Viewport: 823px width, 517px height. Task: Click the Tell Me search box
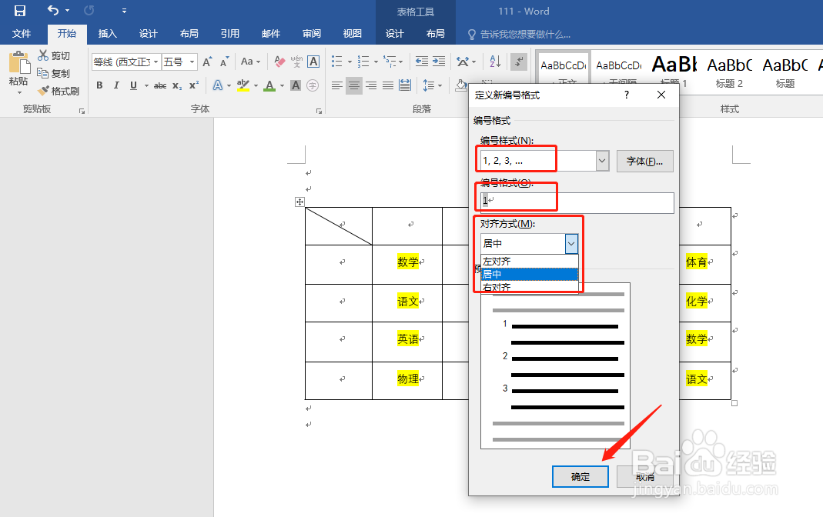525,34
